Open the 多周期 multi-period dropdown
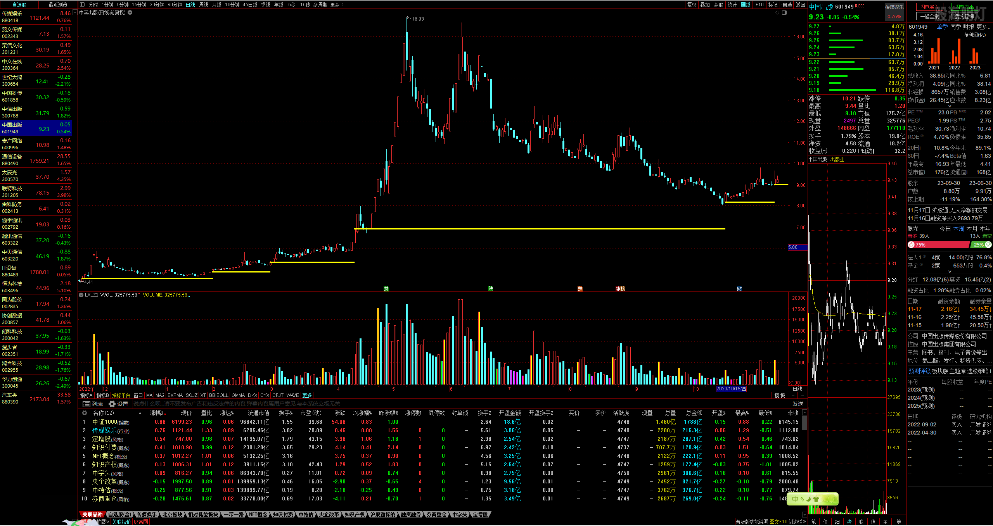 [320, 5]
